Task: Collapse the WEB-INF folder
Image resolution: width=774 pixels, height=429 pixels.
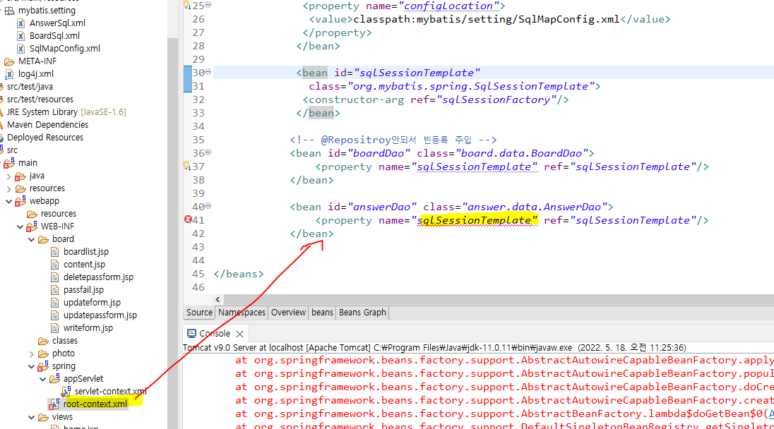Action: click(x=20, y=226)
